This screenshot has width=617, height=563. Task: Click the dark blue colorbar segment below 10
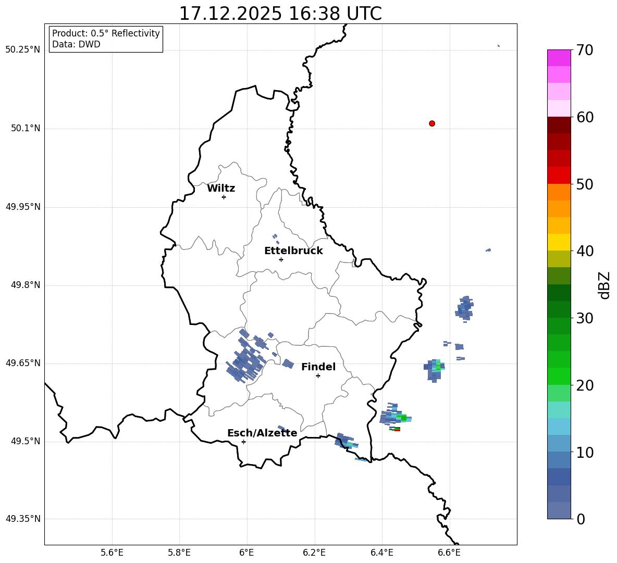pyautogui.click(x=559, y=477)
